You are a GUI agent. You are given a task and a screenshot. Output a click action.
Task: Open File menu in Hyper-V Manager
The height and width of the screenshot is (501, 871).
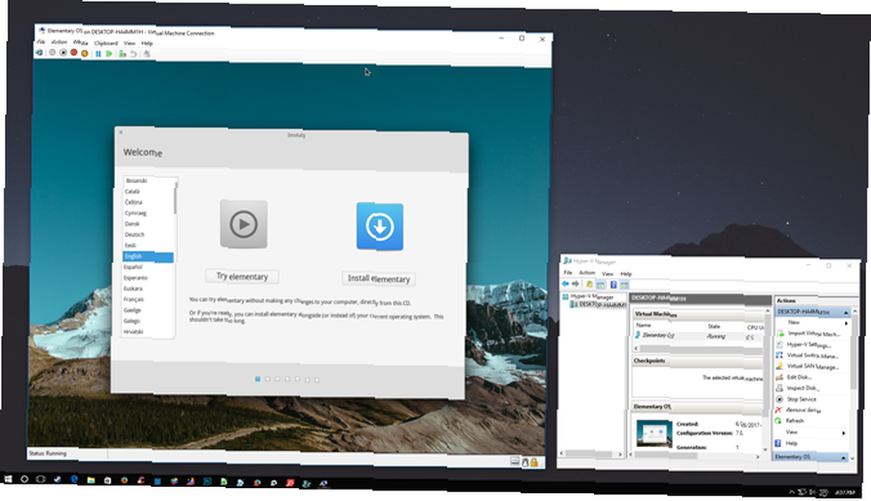click(x=568, y=272)
